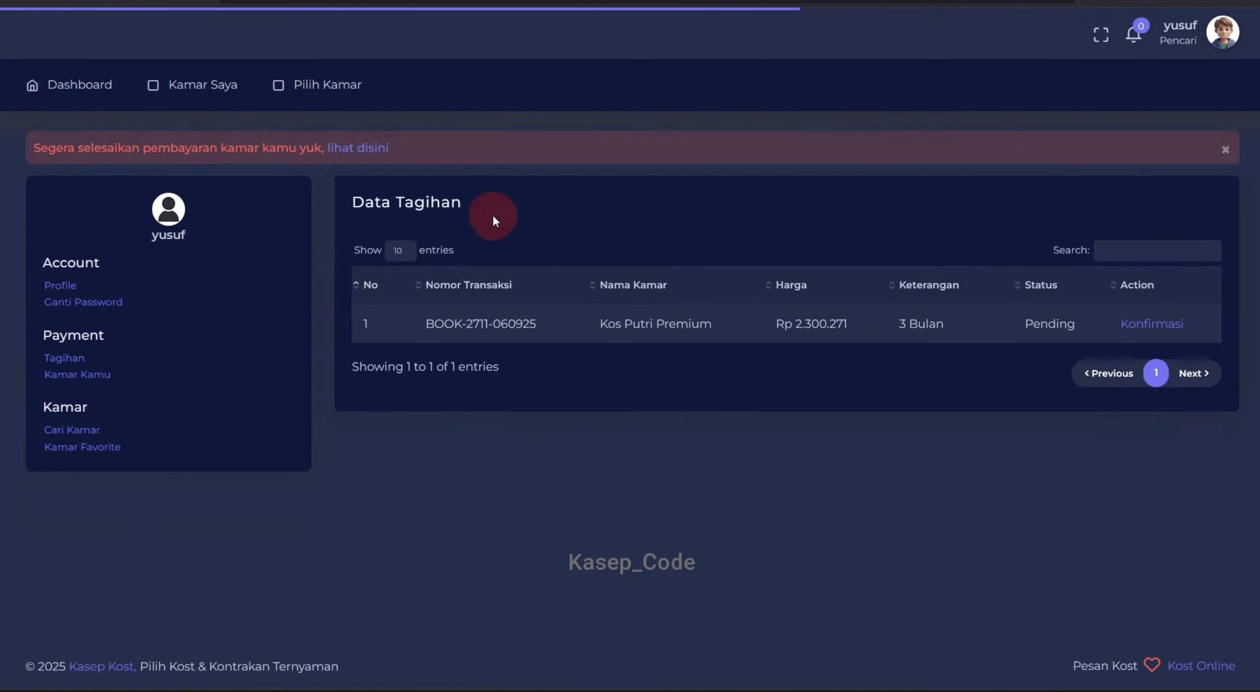Open the notifications bell
The height and width of the screenshot is (692, 1260).
point(1133,35)
